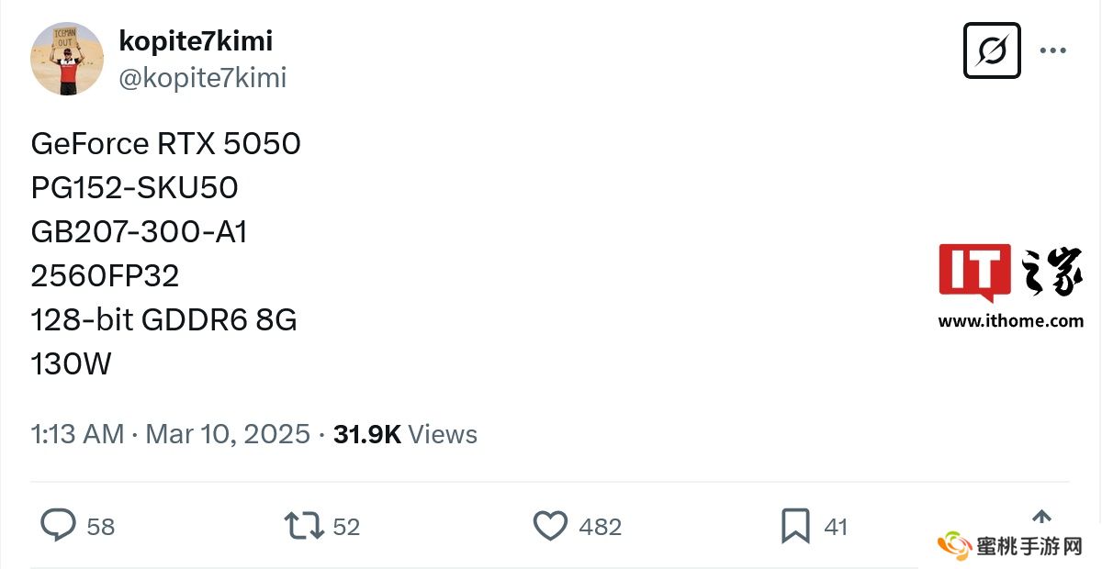Click the reply speech bubble icon
Screen dimensions: 1102x569
point(58,526)
